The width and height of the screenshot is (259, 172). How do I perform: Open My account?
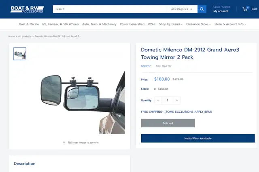[221, 11]
